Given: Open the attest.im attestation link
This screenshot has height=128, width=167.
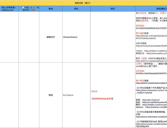Looking at the screenshot, I should click(151, 83).
